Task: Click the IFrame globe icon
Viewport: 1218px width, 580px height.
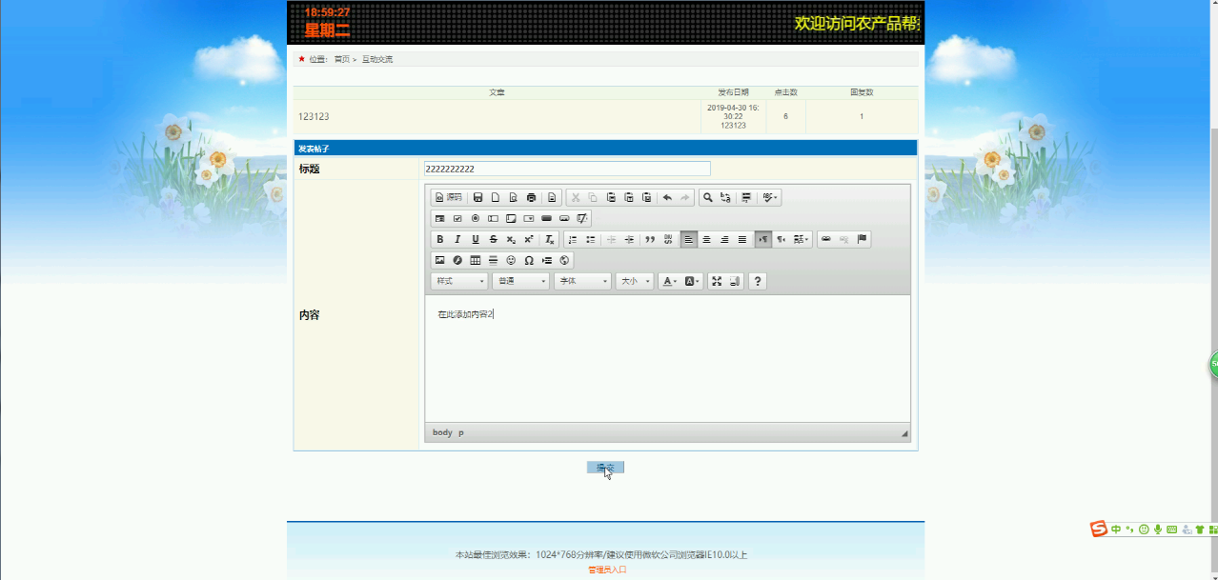Action: (564, 260)
